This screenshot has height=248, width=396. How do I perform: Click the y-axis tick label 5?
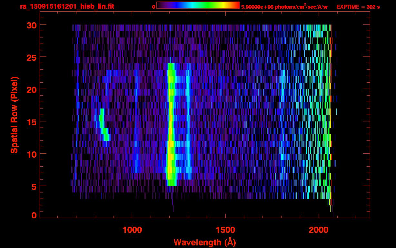click(34, 186)
